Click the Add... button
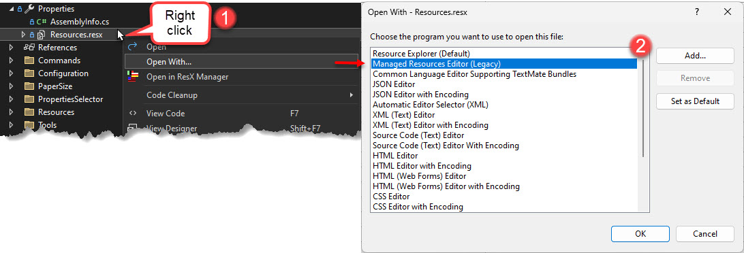Image resolution: width=744 pixels, height=253 pixels. pos(695,56)
